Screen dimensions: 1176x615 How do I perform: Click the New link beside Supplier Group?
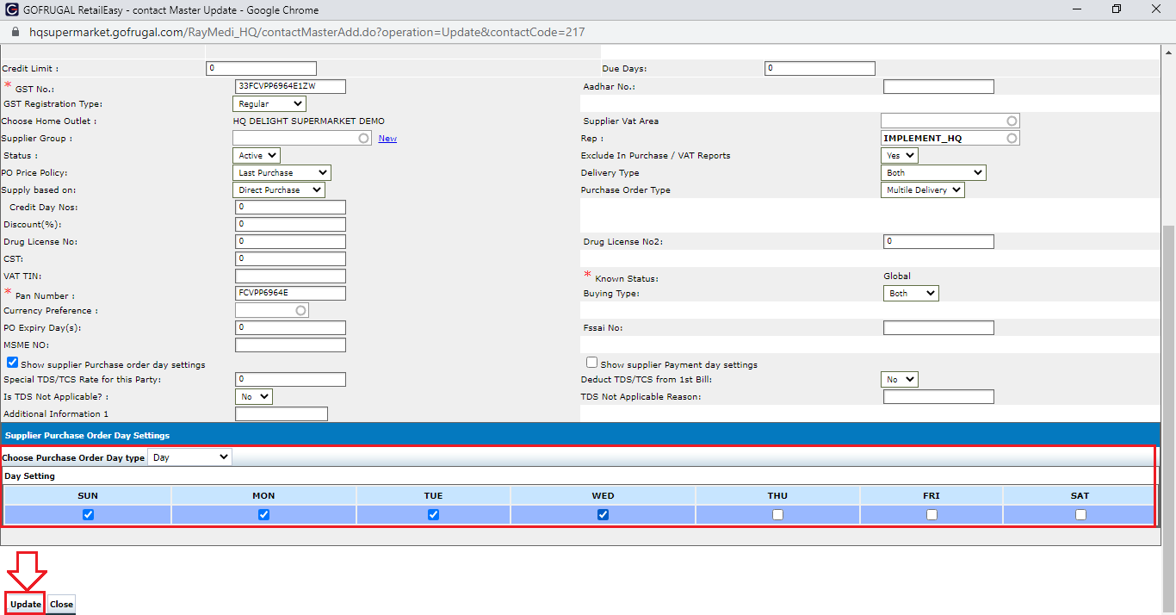387,139
